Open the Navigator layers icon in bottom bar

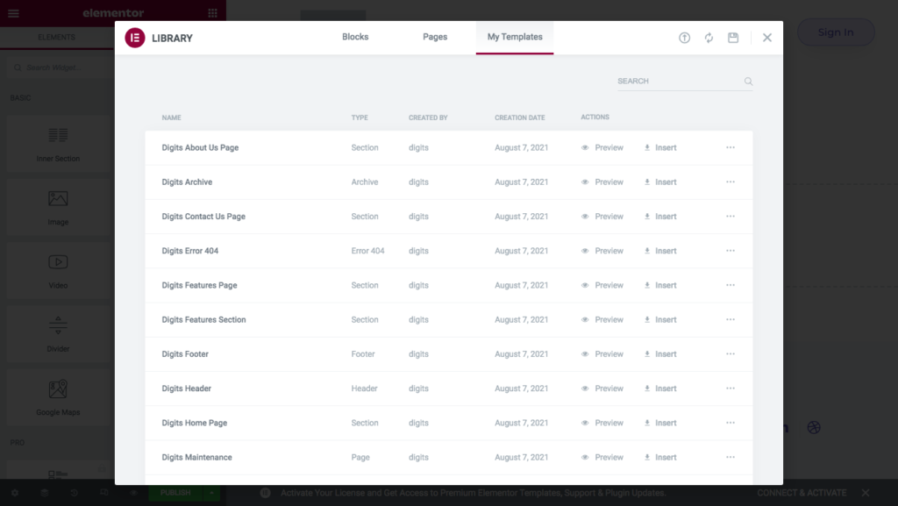pos(44,493)
